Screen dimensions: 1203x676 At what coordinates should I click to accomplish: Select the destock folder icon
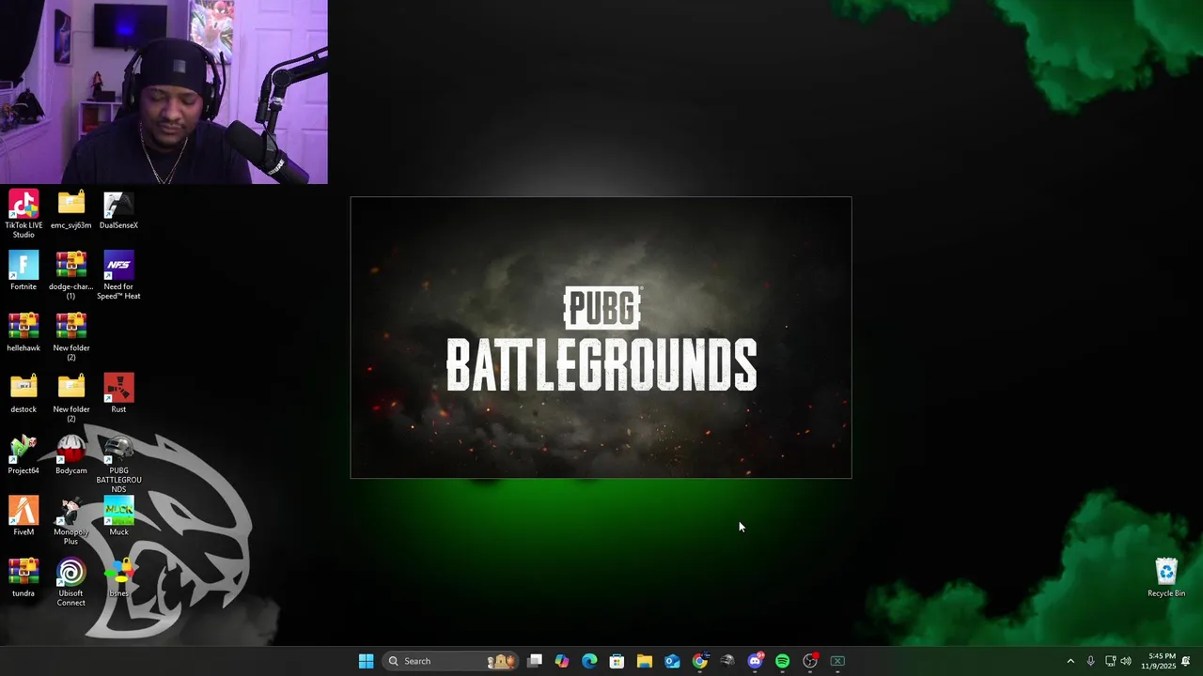[x=23, y=393]
